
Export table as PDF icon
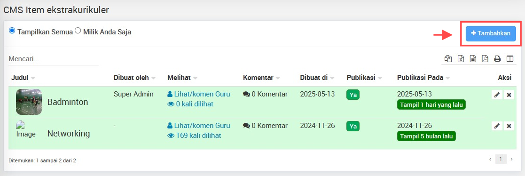[x=485, y=59]
